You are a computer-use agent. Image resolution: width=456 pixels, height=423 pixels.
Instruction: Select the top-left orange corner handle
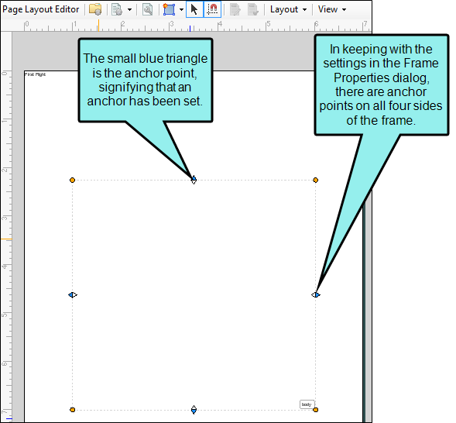[73, 180]
